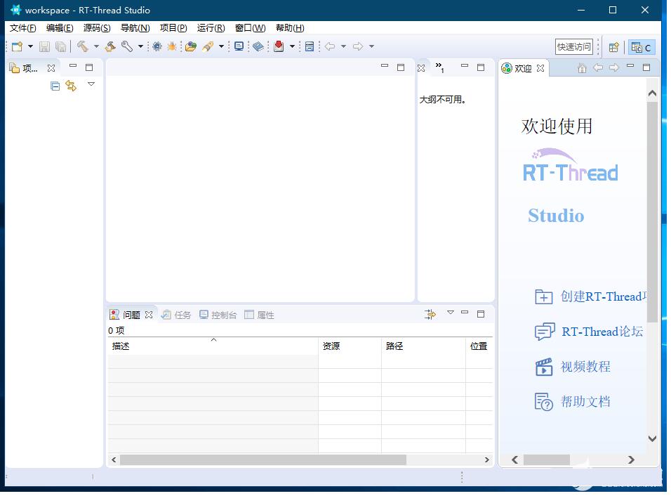Click the Save All icon
The height and width of the screenshot is (496, 671).
(x=61, y=46)
